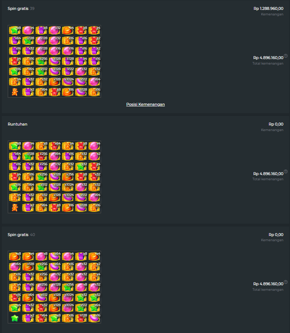Select orange heart x256 in Runtuhan grid
Screen dimensions: 290x333
pos(68,177)
